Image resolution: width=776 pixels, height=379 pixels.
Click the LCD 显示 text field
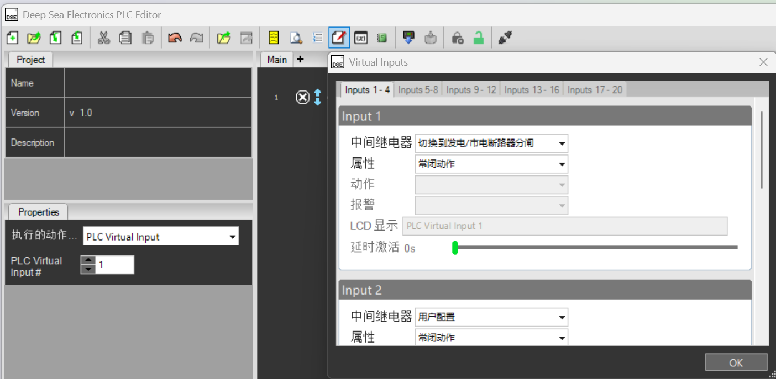[565, 226]
